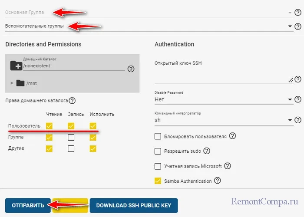Open help for Samba Authentication
The image size is (304, 217).
(x=218, y=181)
